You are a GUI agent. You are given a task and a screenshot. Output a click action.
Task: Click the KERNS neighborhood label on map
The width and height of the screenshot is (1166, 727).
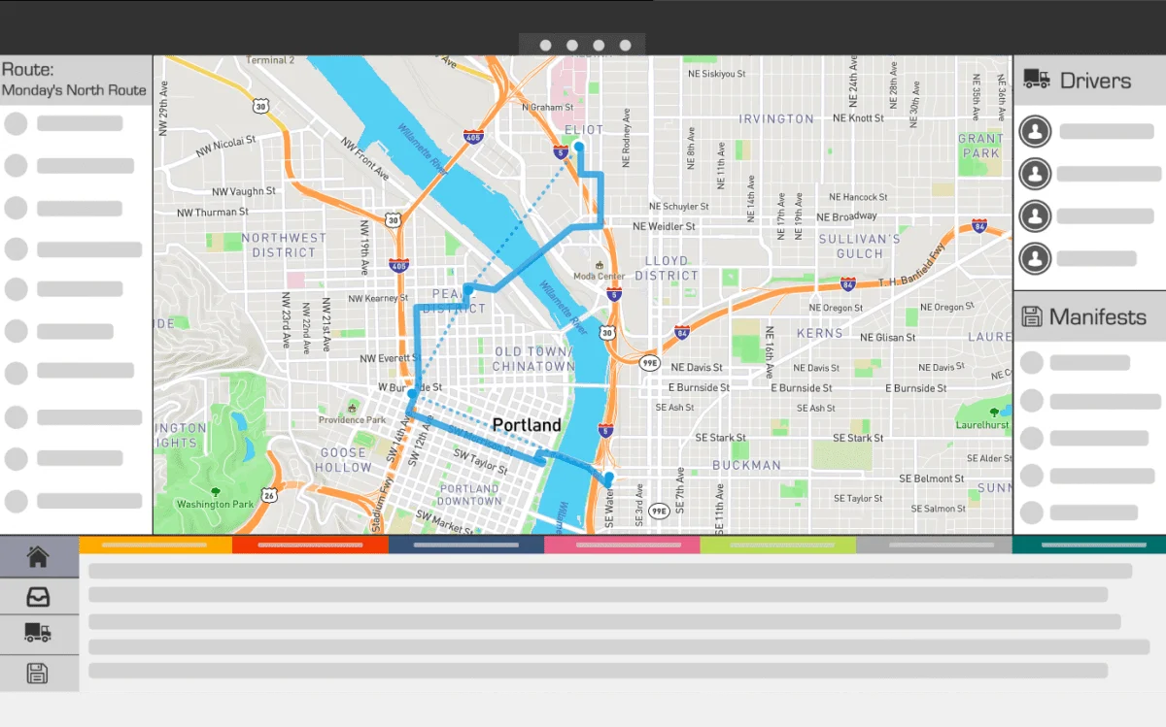click(820, 333)
